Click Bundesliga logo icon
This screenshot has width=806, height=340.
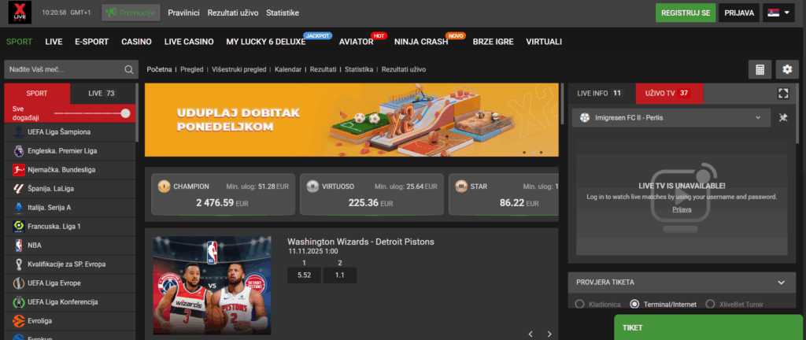point(19,169)
